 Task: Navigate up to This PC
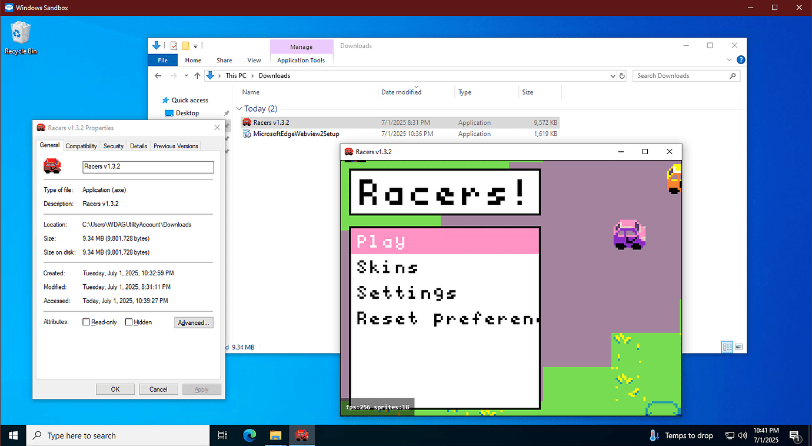click(197, 75)
